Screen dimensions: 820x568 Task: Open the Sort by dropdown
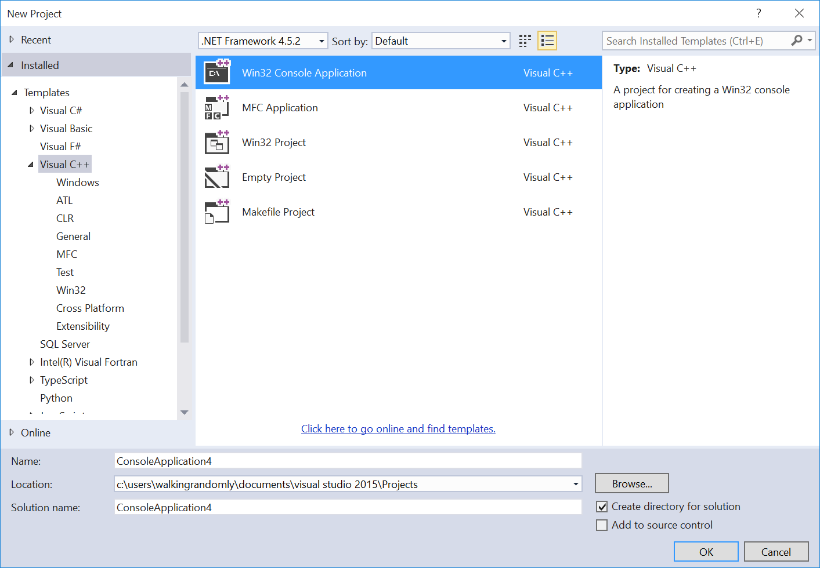click(504, 41)
